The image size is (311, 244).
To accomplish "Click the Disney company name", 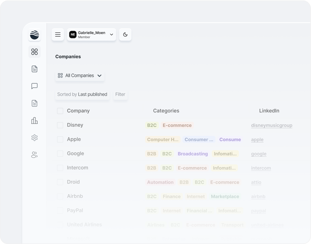I will pos(75,125).
